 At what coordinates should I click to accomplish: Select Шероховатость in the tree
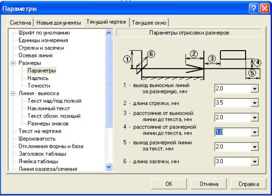click(37, 139)
